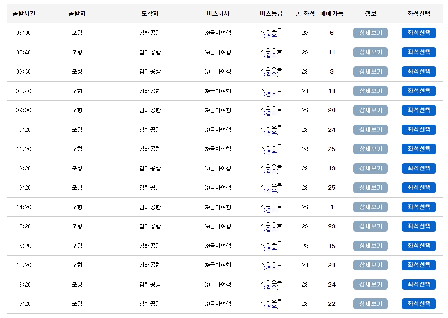
Task: View details of the 10:20 bus
Action: click(x=370, y=129)
